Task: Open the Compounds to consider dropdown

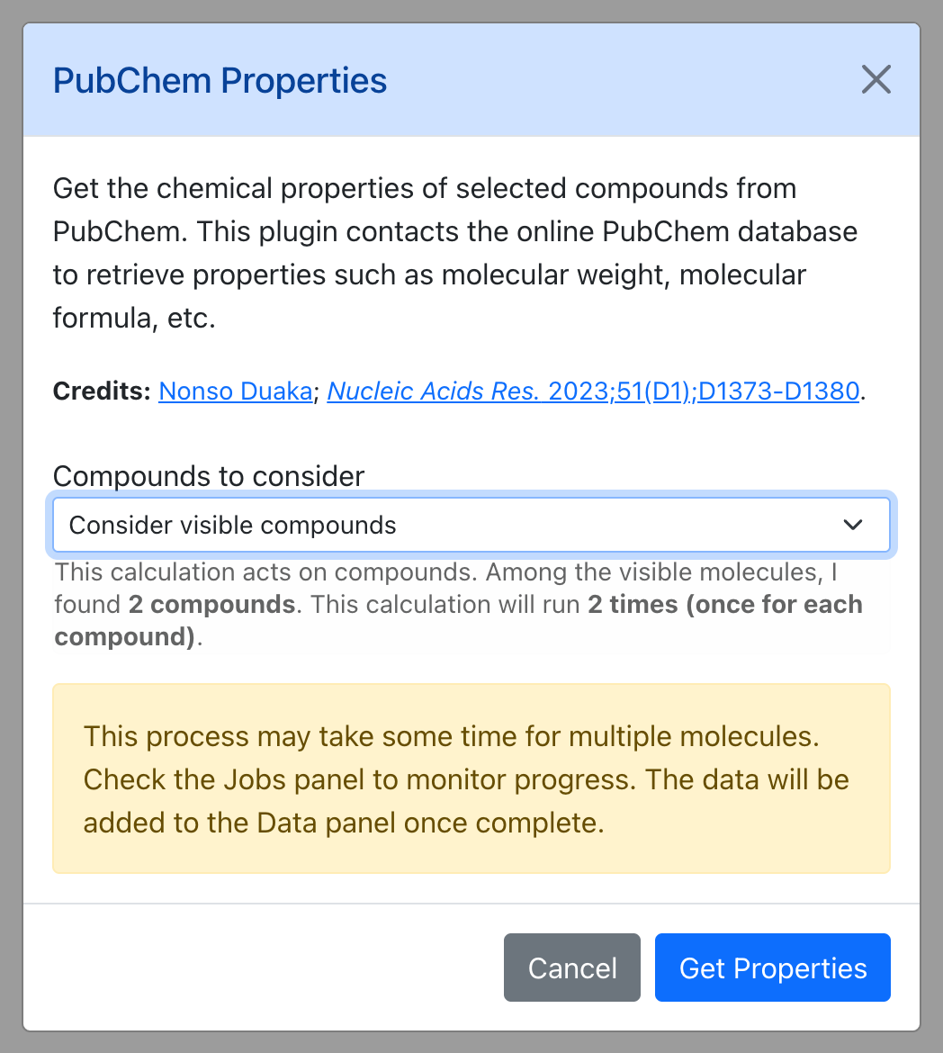Action: pyautogui.click(x=471, y=526)
